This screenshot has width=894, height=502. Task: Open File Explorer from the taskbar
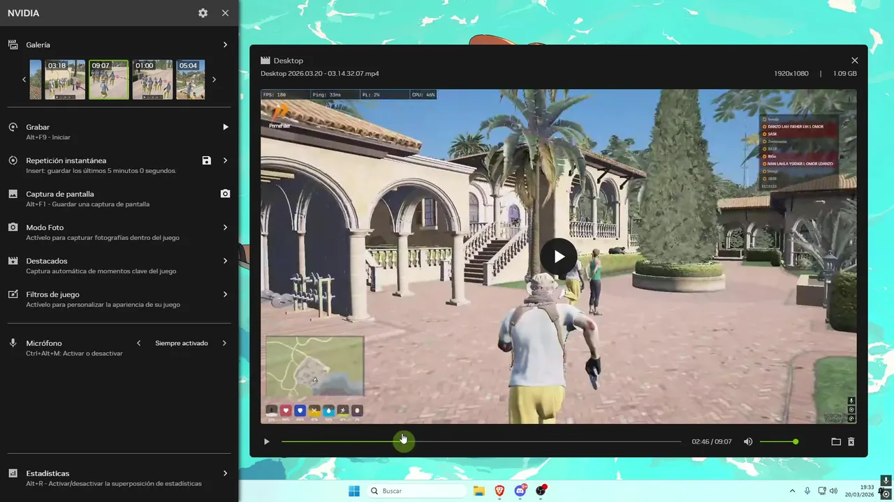click(479, 491)
